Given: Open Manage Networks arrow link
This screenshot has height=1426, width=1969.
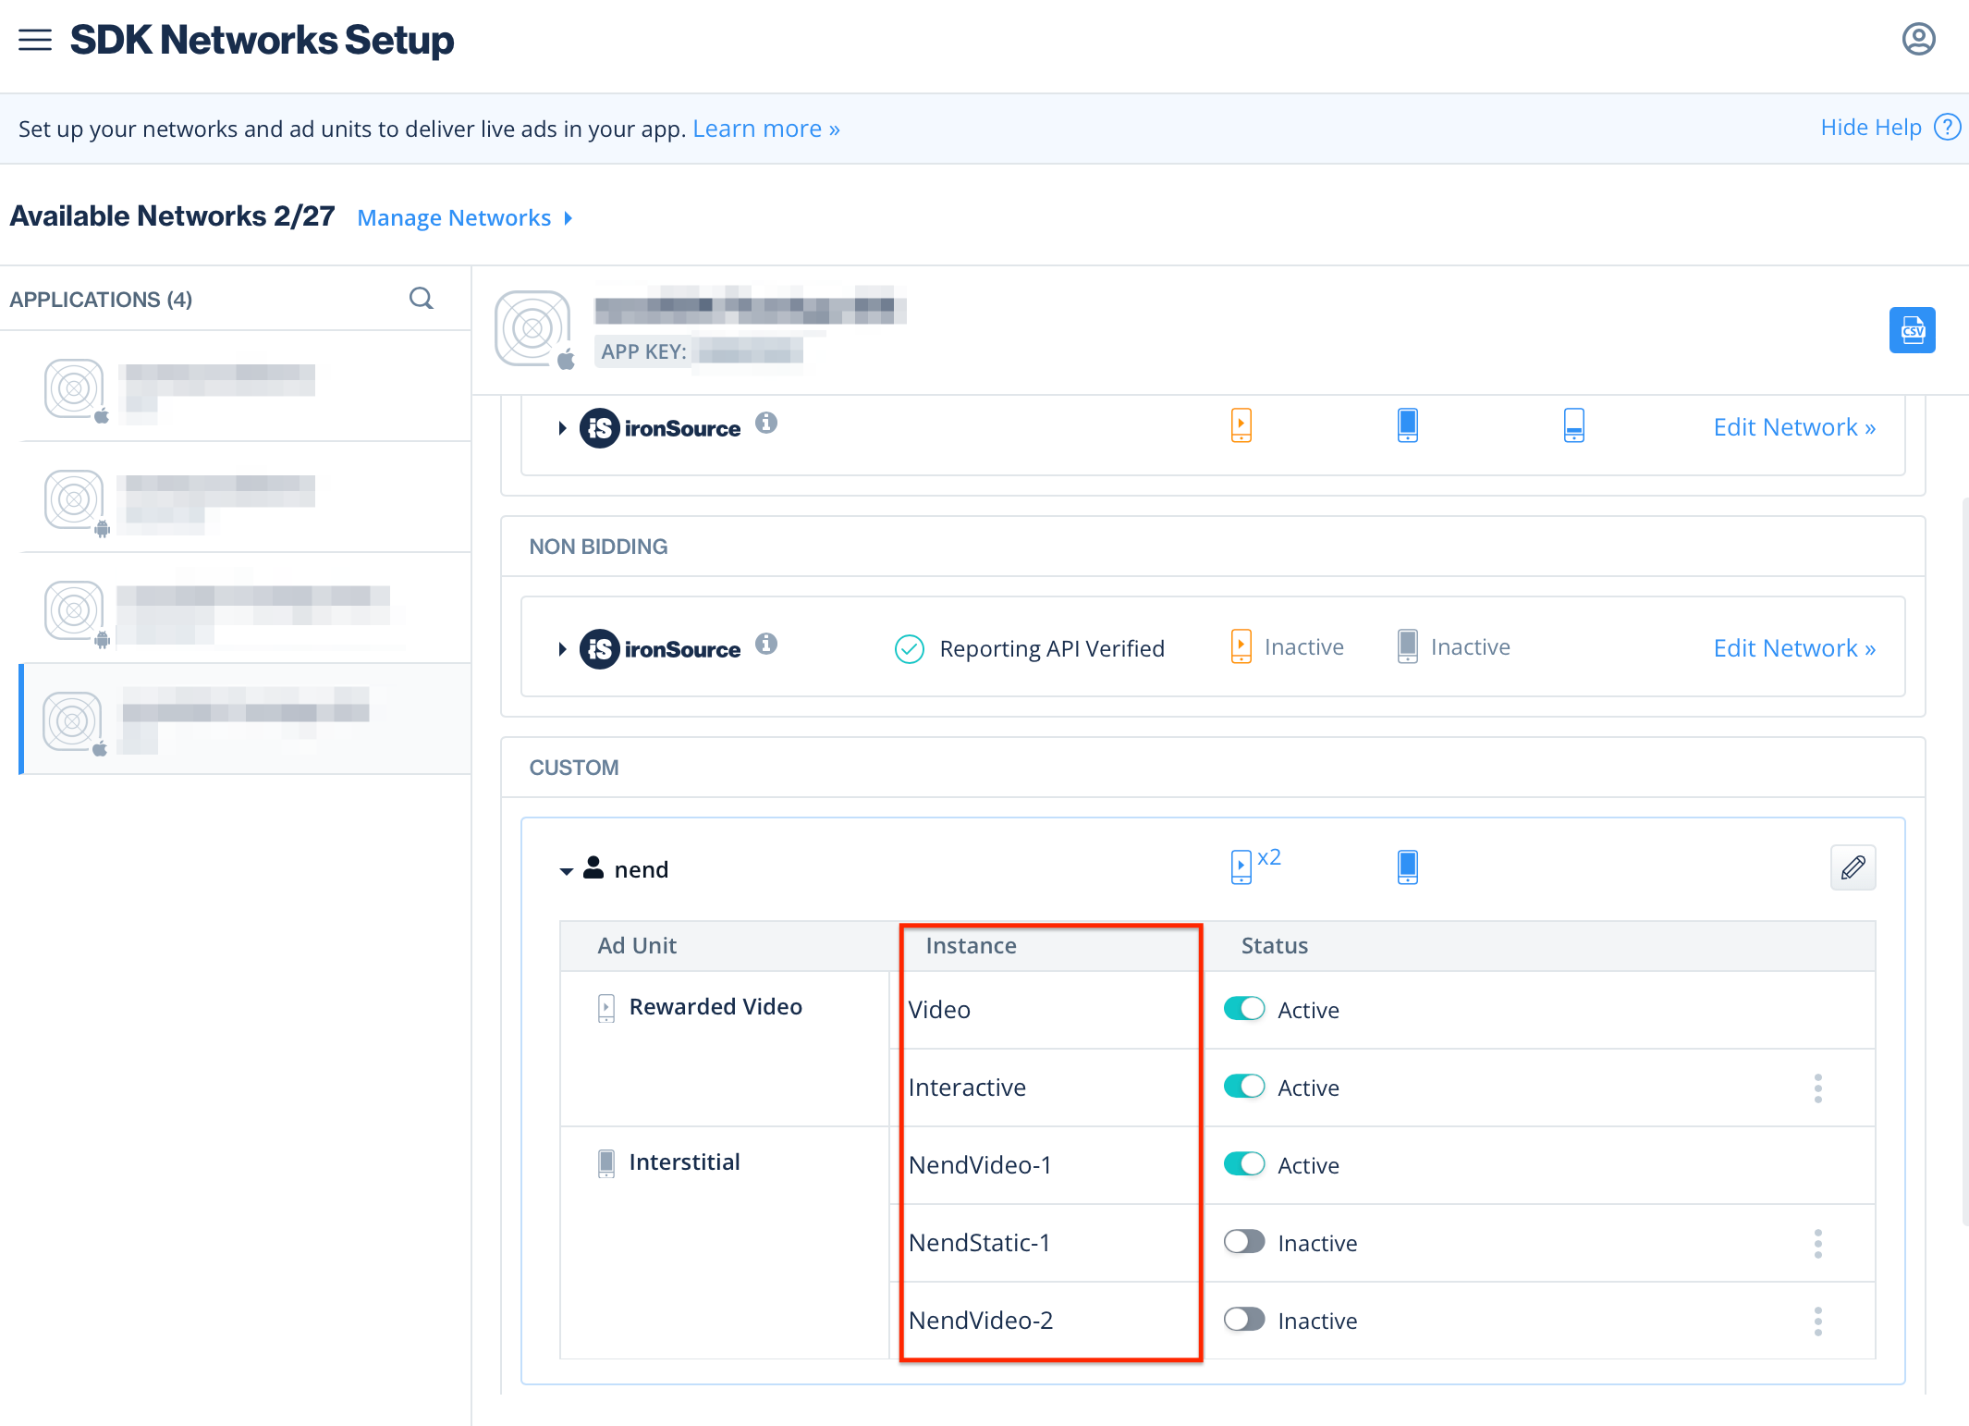Looking at the screenshot, I should click(465, 217).
